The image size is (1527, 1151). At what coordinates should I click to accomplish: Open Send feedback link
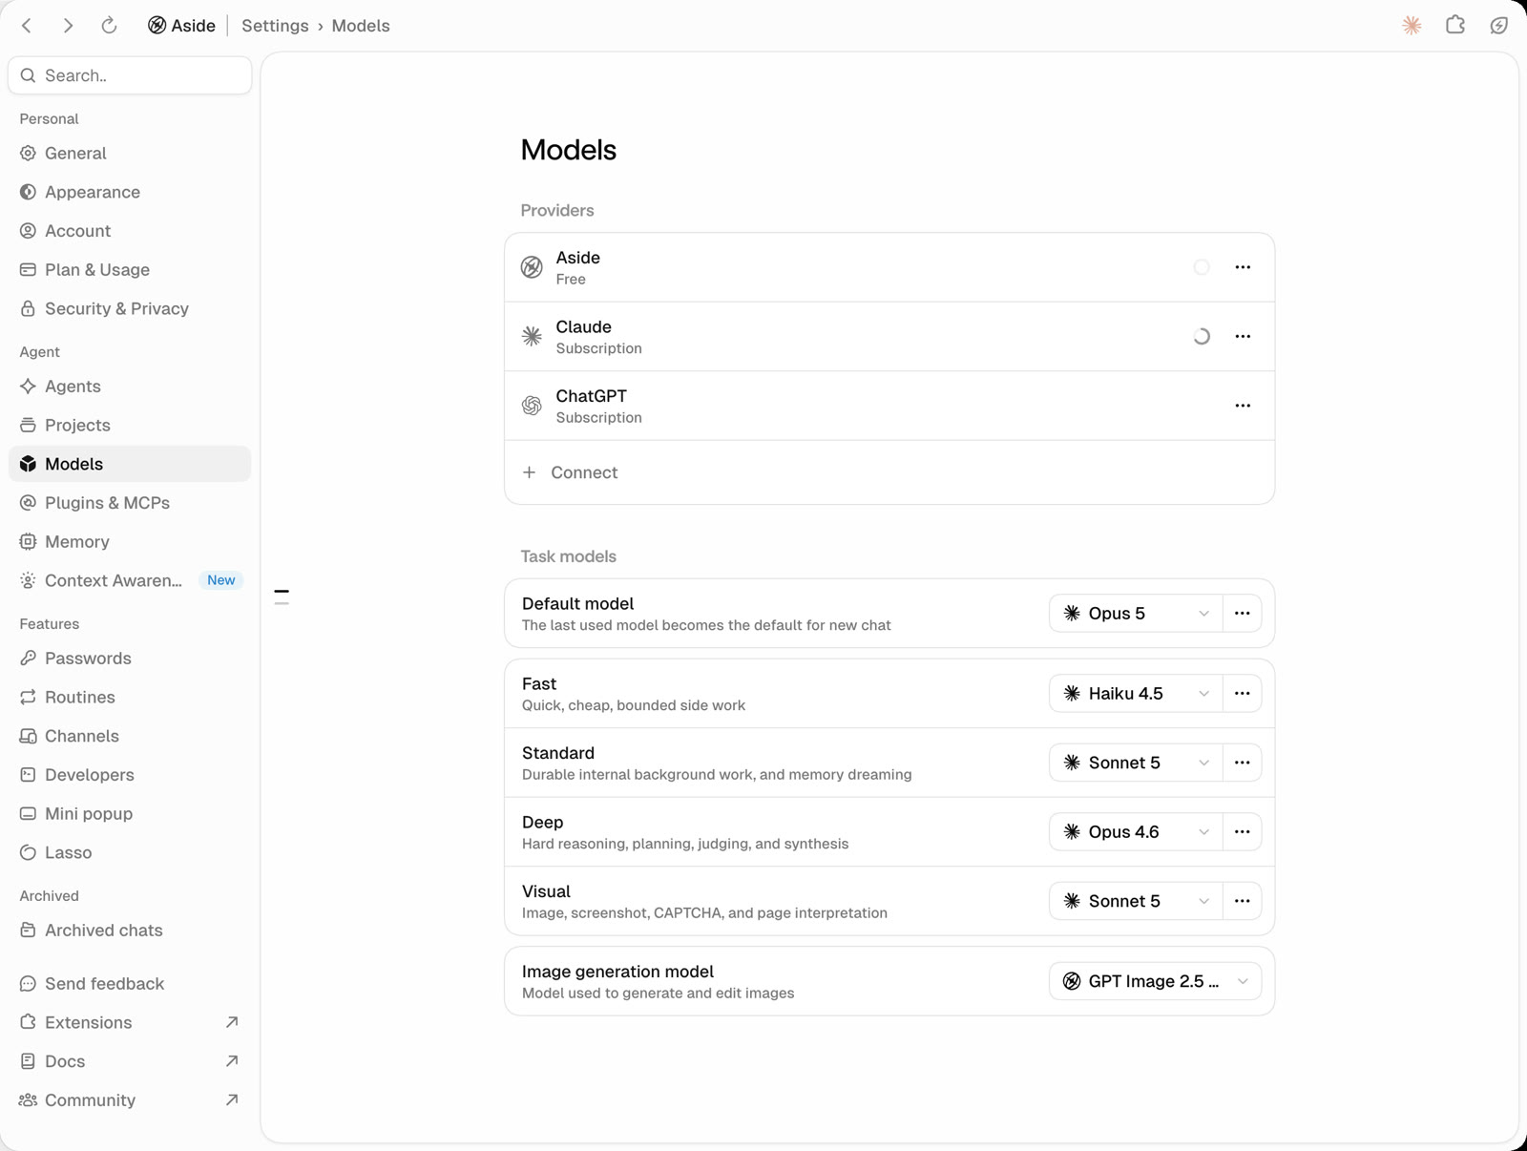click(130, 983)
